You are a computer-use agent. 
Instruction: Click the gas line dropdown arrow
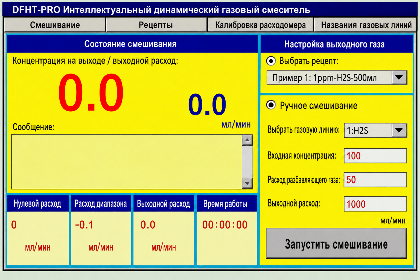click(399, 130)
